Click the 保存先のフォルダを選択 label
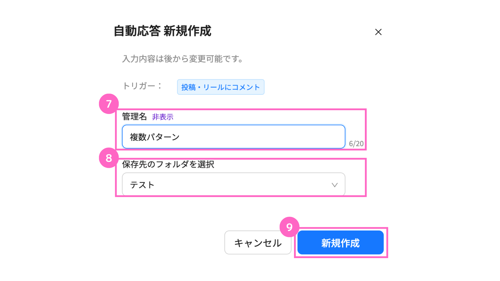The image size is (500, 281). pos(168,164)
